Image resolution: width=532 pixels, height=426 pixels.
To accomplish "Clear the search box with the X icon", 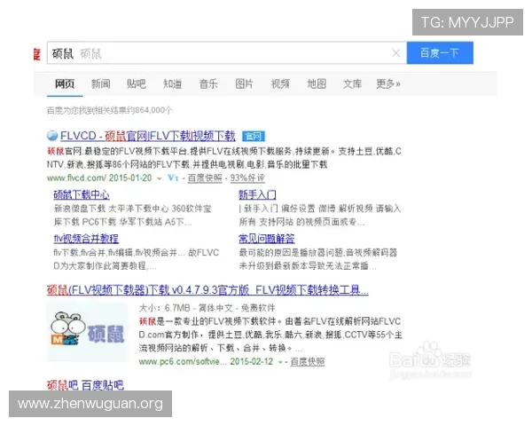I will [x=396, y=53].
